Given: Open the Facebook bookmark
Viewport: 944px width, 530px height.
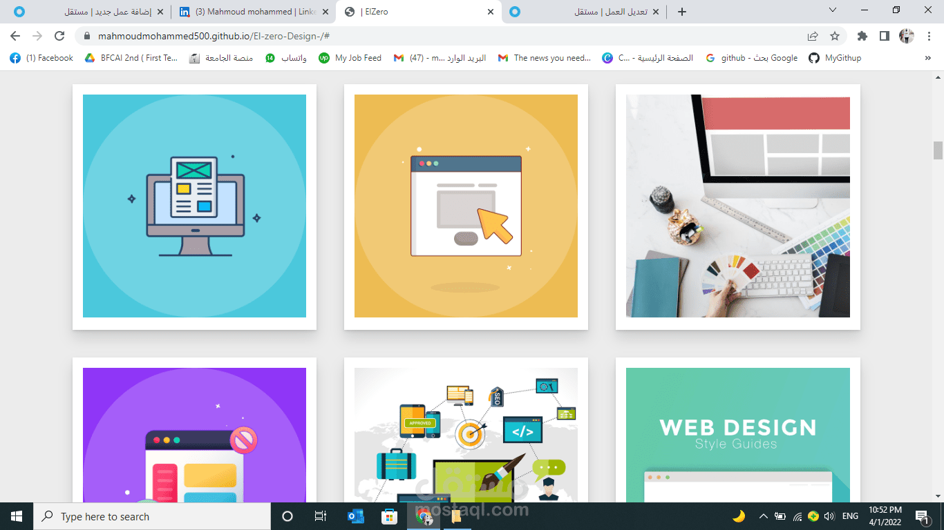Looking at the screenshot, I should [x=41, y=58].
